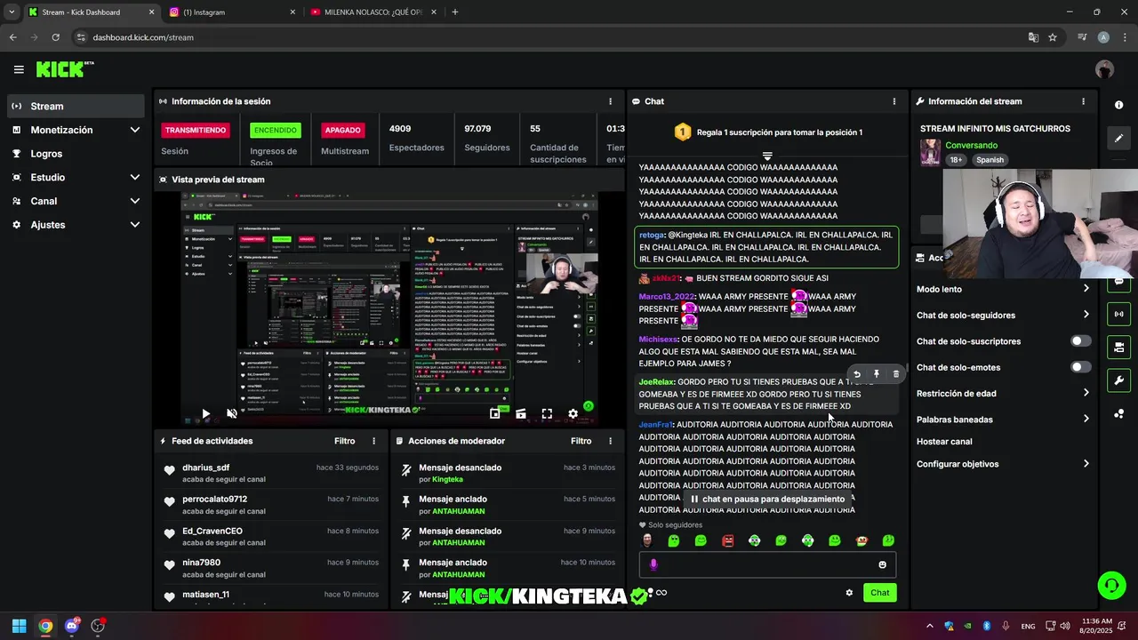Open the hamburger navigation menu
This screenshot has width=1138, height=640.
click(19, 69)
